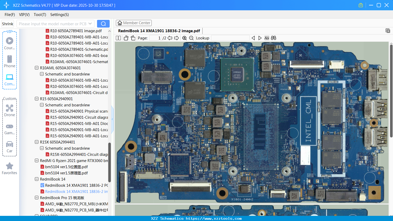Image resolution: width=393 pixels, height=221 pixels.
Task: Collapse Schematic and boardview under R15X
Action: click(42, 148)
